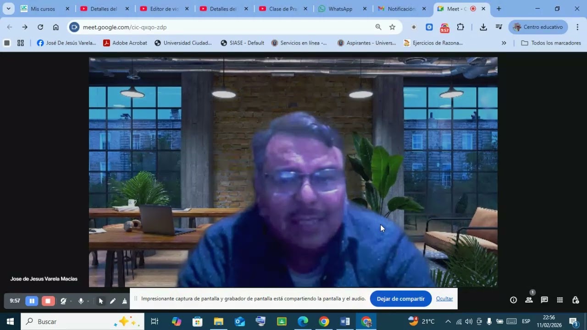Click the screen recorder extension icon showing 9:57
The height and width of the screenshot is (330, 587).
click(x=444, y=27)
